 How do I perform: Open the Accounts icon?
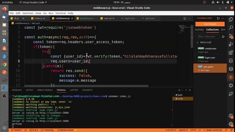click(x=231, y=116)
